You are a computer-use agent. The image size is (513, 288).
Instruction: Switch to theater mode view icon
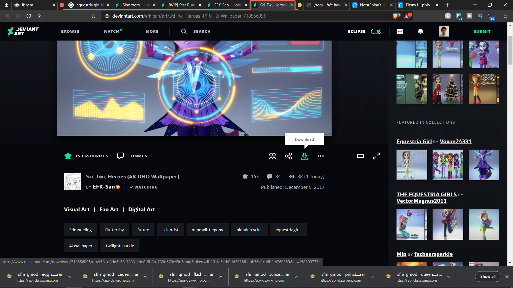pyautogui.click(x=360, y=156)
